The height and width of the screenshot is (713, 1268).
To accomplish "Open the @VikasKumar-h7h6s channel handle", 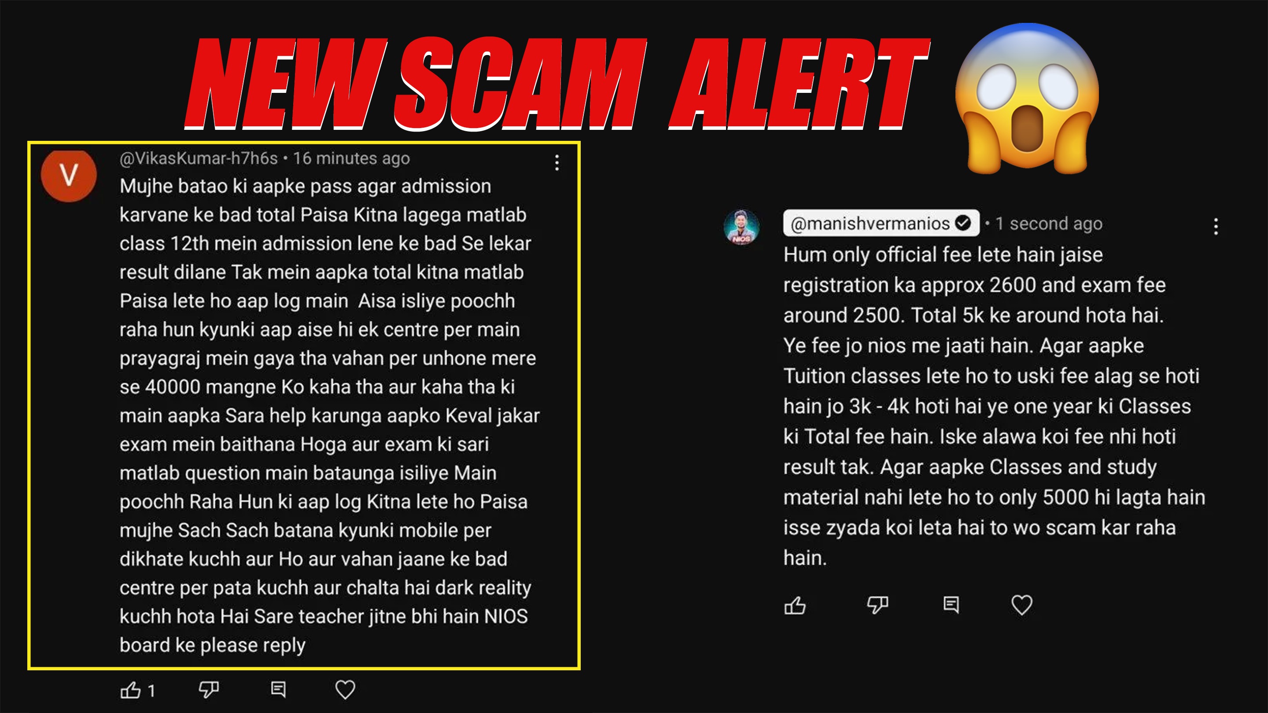I will coord(199,158).
